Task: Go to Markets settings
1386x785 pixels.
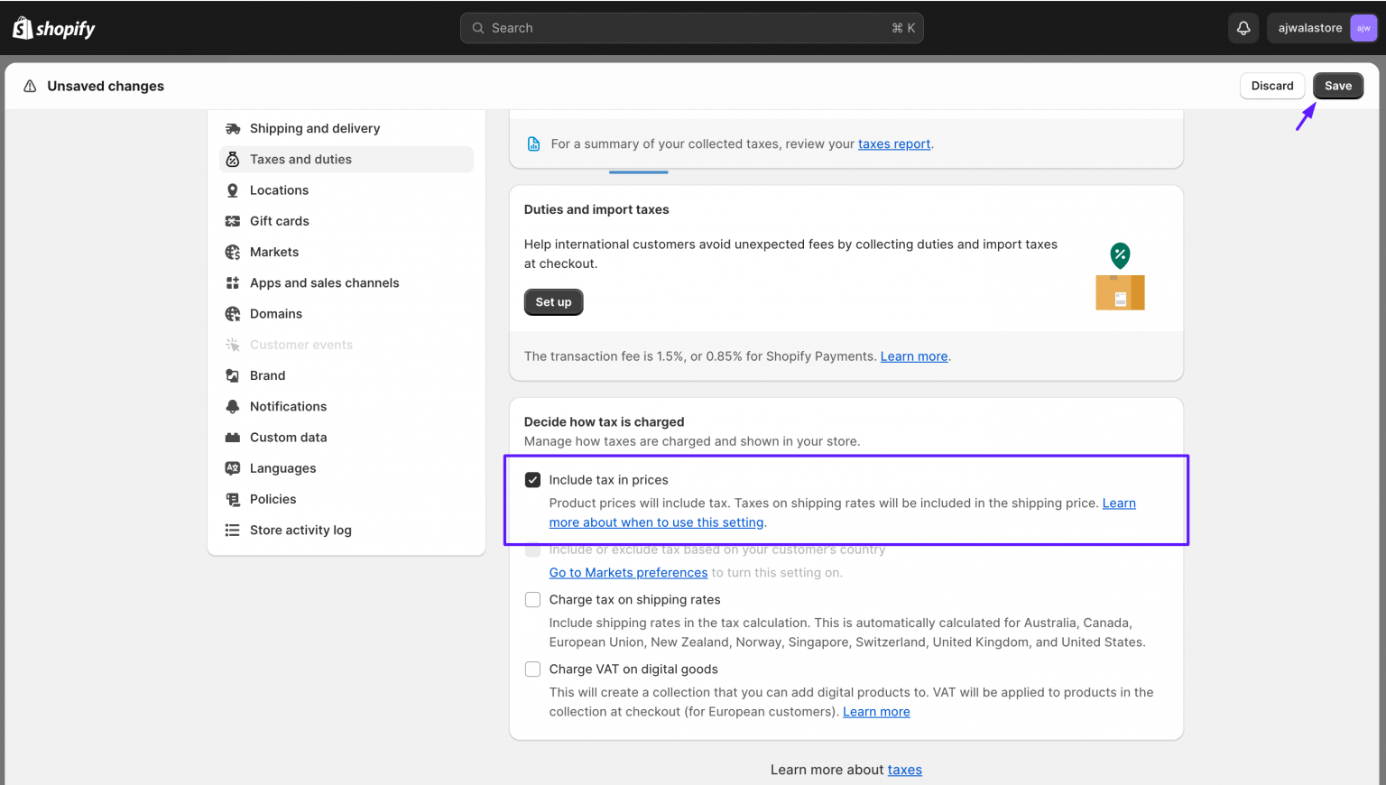Action: (273, 252)
